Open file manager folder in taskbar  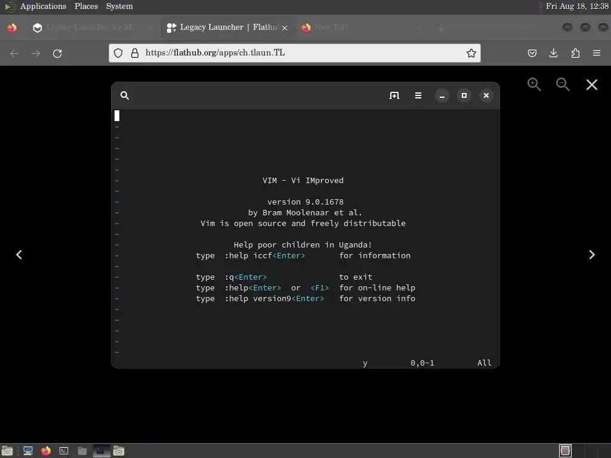[82, 451]
